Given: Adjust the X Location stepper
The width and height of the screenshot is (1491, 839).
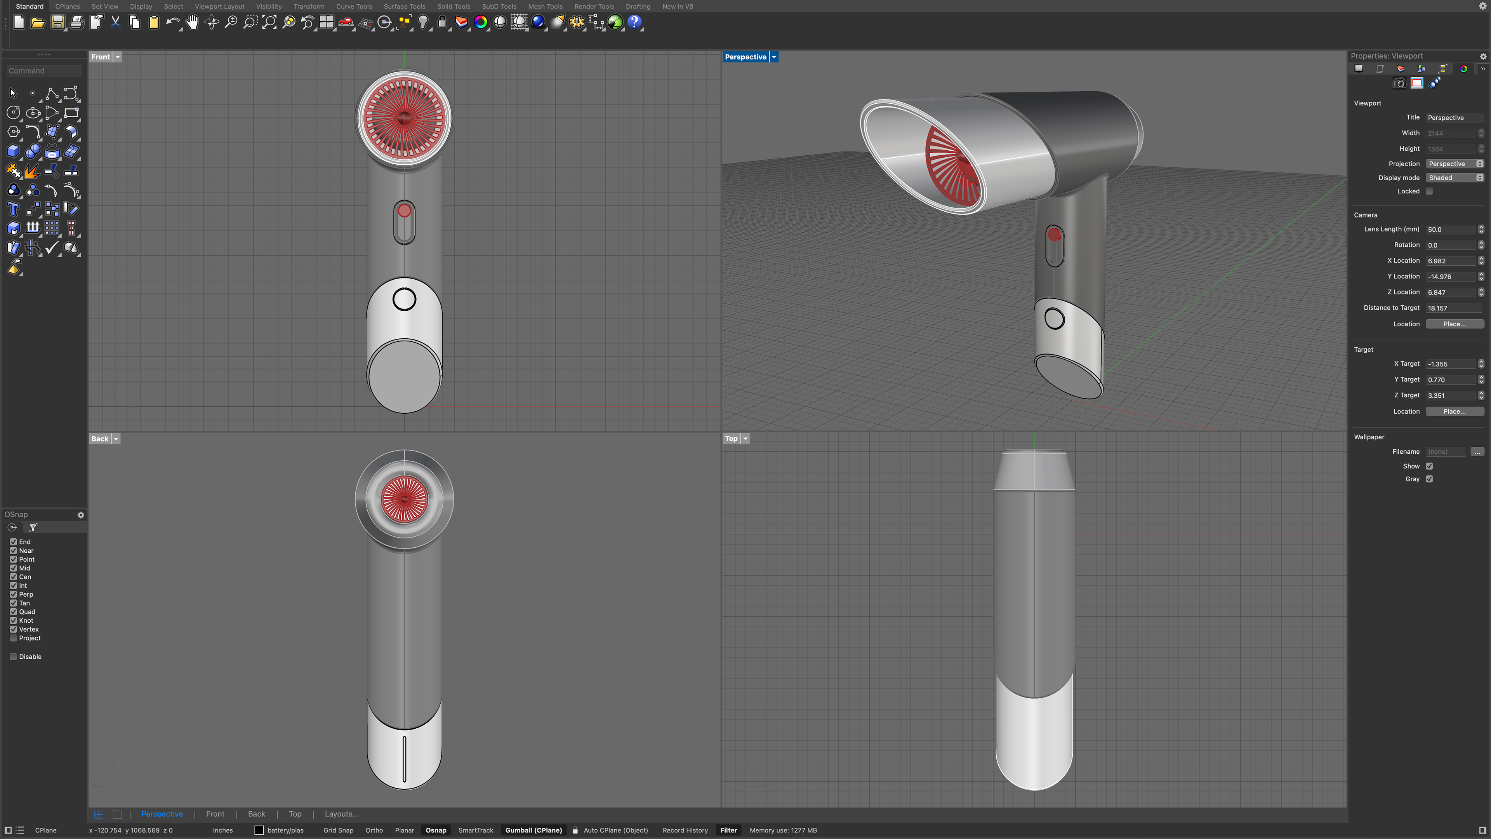Looking at the screenshot, I should tap(1481, 261).
